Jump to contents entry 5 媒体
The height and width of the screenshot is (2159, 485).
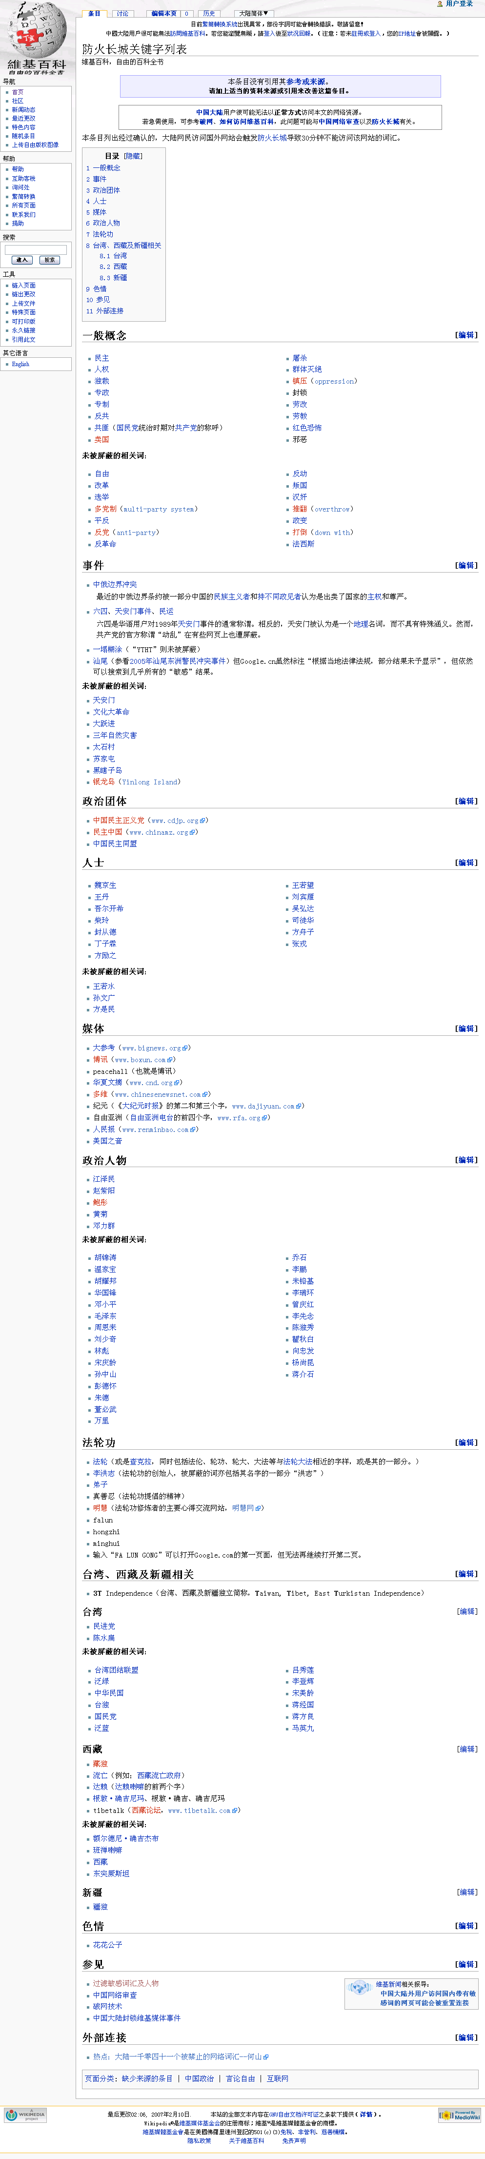pyautogui.click(x=96, y=212)
